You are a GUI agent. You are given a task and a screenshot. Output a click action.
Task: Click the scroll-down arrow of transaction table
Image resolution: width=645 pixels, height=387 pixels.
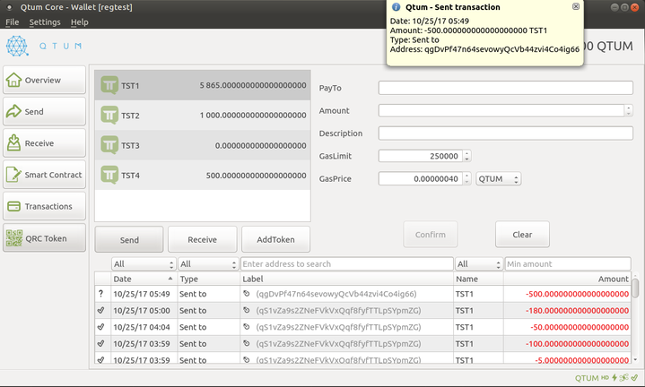(x=635, y=359)
